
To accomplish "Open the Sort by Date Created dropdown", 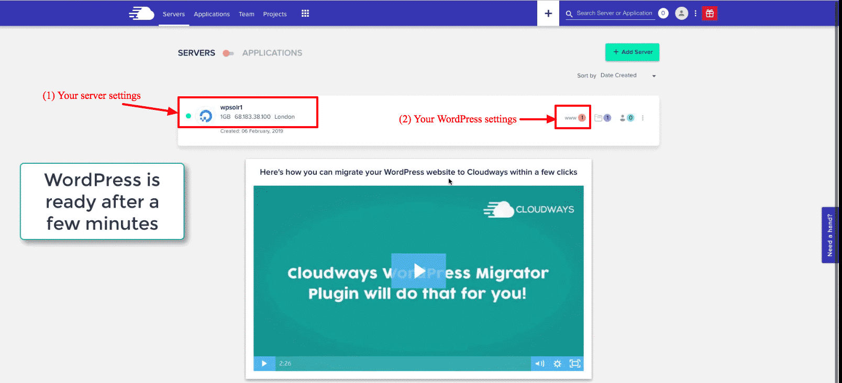I will point(628,75).
